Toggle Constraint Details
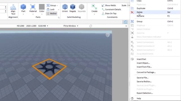This screenshot has width=181, height=101. (x=111, y=9)
